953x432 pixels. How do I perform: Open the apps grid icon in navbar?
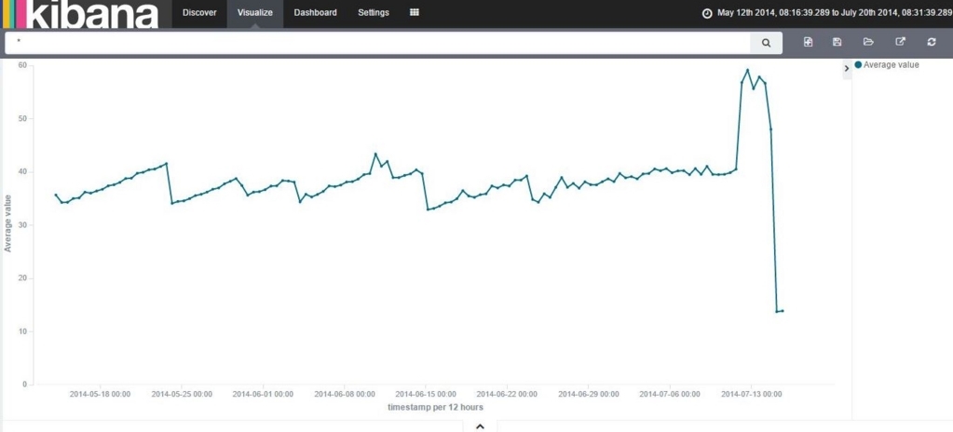click(x=415, y=12)
